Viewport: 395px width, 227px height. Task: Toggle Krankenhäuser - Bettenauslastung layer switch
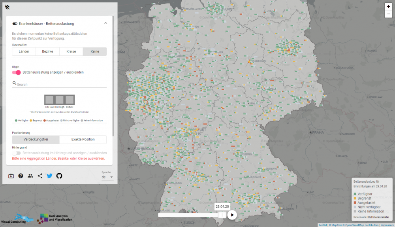tap(15, 24)
